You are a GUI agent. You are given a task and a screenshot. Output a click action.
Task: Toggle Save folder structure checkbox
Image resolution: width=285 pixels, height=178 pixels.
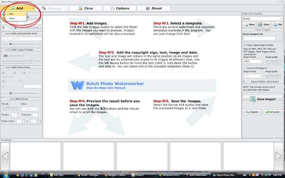tap(244, 82)
